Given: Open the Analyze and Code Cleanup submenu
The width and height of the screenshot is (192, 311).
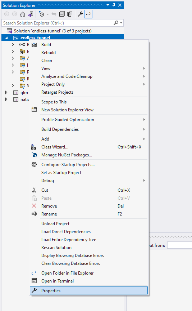Looking at the screenshot, I should pos(89,76).
